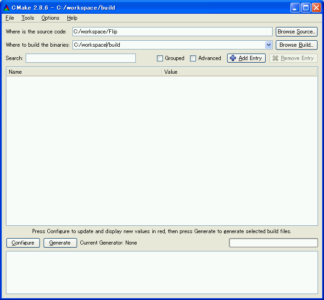324x300 pixels.
Task: Open the Options menu
Action: (50, 18)
